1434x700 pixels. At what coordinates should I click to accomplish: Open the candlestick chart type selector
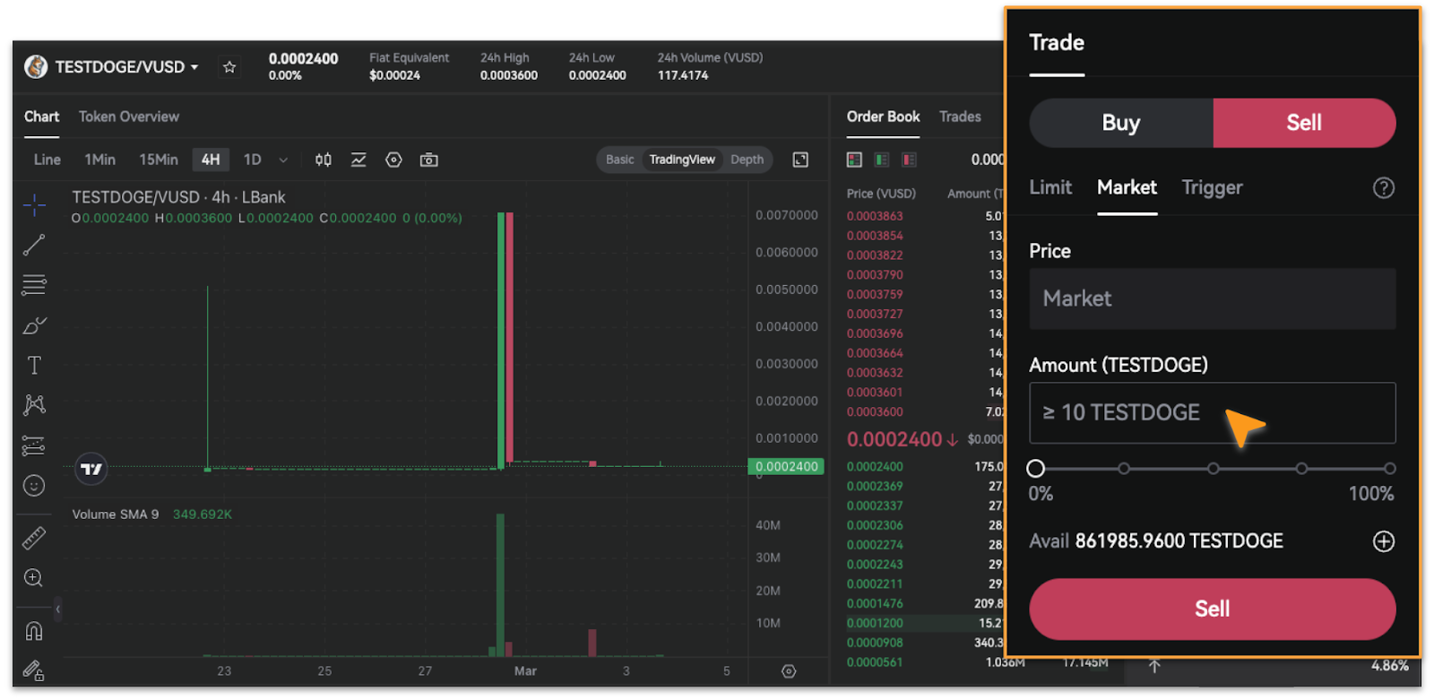pos(324,160)
